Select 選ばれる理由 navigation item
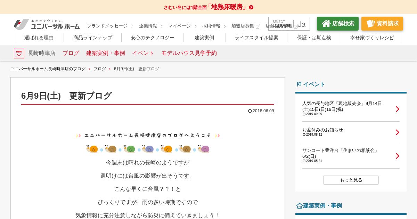The image size is (417, 219). [39, 38]
